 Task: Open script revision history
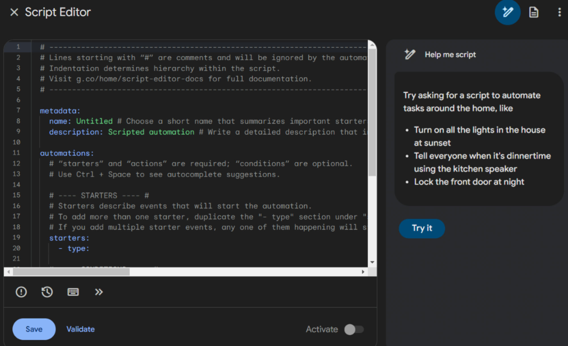47,292
